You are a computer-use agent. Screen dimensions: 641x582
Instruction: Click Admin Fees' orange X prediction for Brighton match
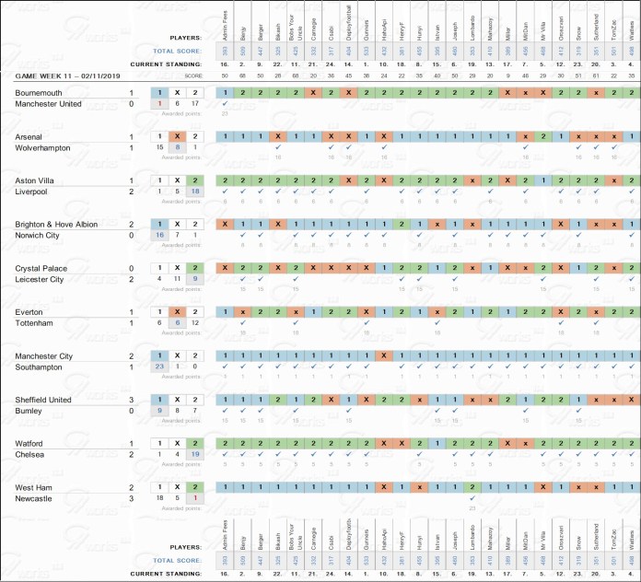tap(225, 224)
